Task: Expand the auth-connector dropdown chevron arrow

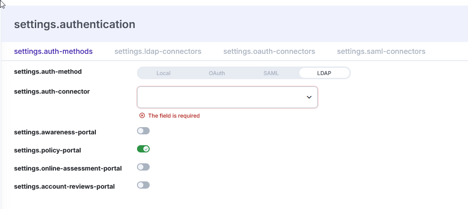Action: 309,97
